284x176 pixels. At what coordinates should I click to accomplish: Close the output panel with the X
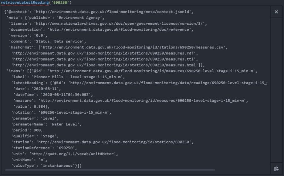click(276, 12)
